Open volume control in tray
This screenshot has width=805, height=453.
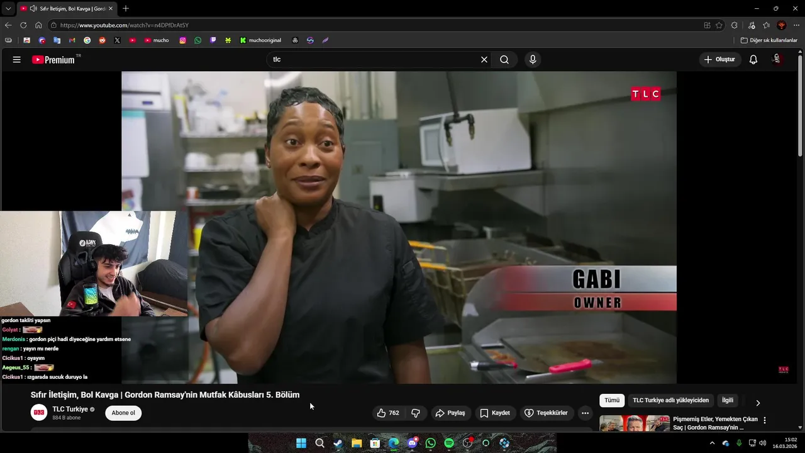point(763,443)
